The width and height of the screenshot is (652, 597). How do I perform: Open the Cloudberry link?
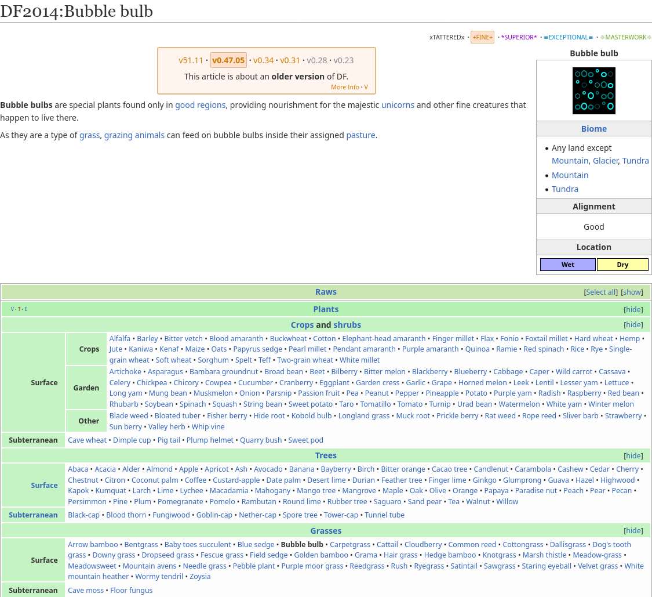point(423,545)
